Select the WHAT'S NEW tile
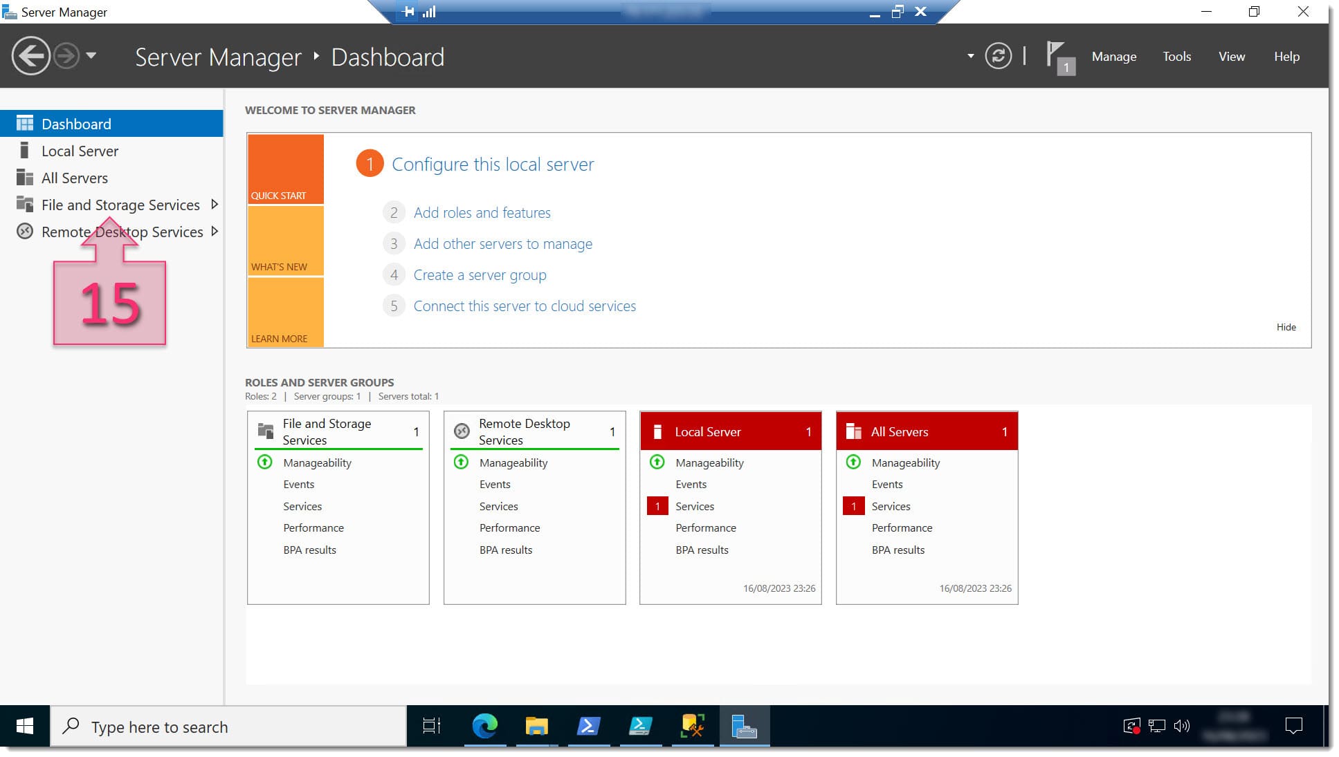Viewport: 1339px width, 757px height. point(286,241)
